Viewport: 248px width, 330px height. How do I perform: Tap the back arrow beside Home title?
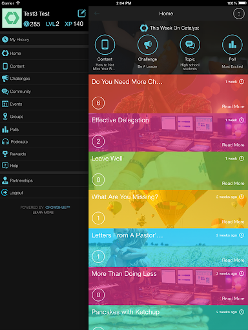(97, 14)
